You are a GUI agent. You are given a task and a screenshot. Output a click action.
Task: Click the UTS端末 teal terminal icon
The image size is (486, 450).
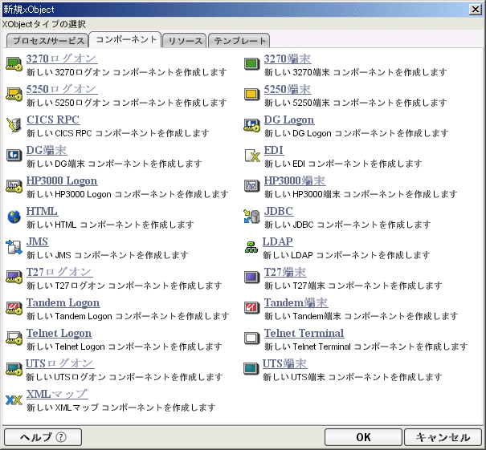click(251, 369)
